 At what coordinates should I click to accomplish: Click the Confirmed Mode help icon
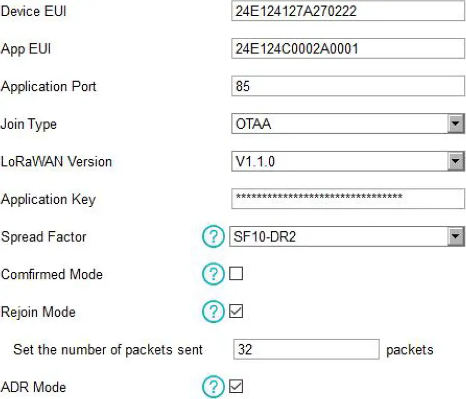[214, 275]
